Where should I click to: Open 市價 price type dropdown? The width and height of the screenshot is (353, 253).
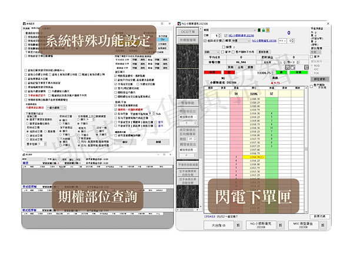[x=241, y=41]
